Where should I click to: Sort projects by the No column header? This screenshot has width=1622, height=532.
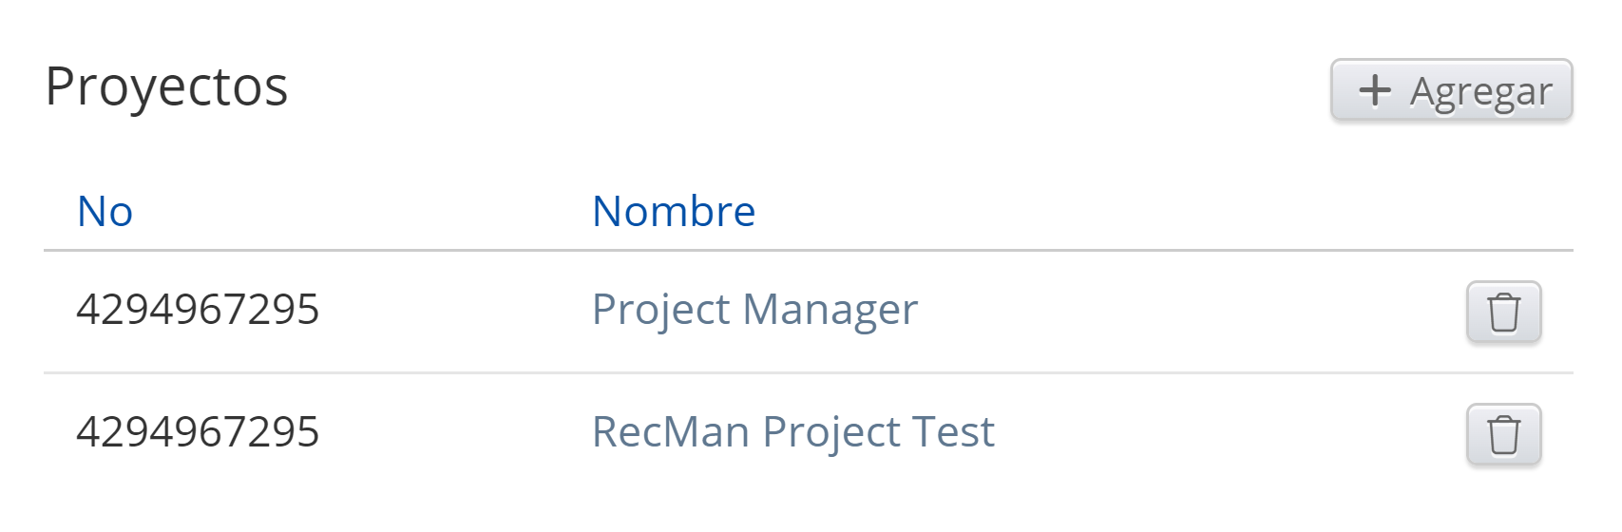[105, 211]
